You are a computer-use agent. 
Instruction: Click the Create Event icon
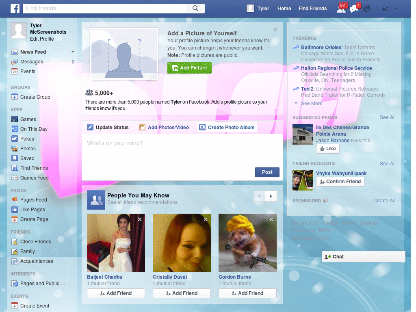click(x=15, y=306)
